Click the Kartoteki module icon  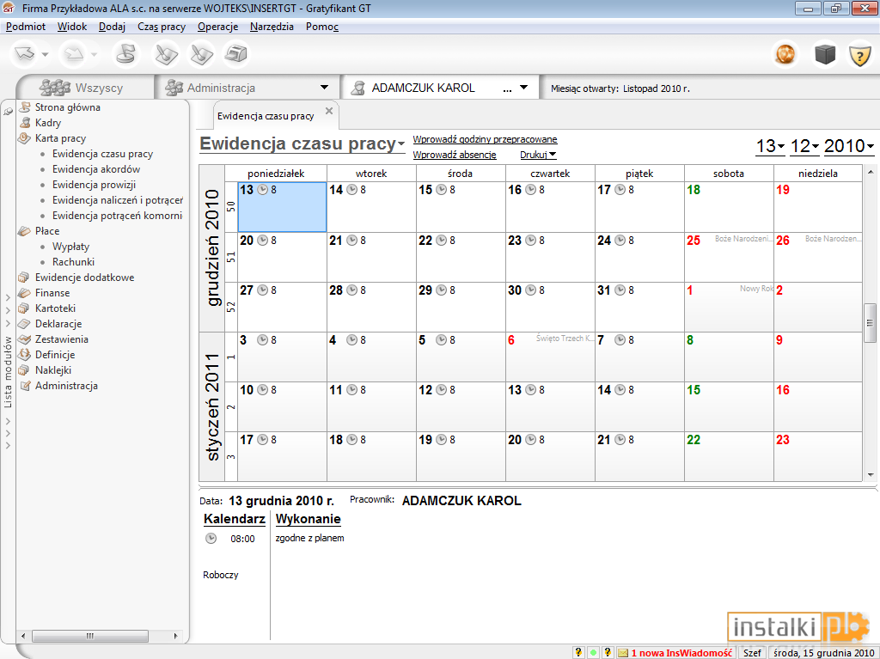pyautogui.click(x=23, y=308)
